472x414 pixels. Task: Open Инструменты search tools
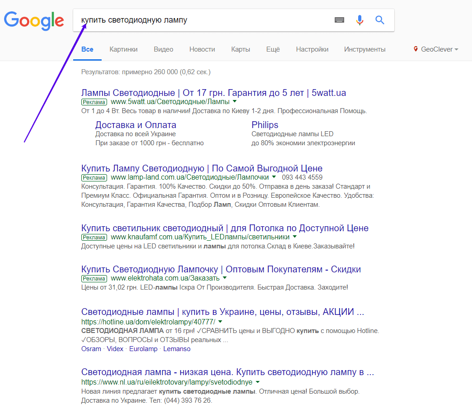point(365,49)
